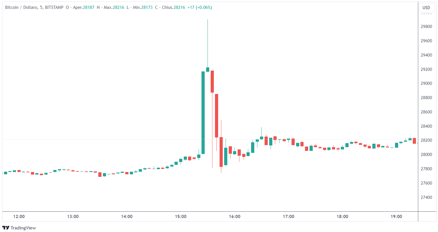438x232 pixels.
Task: Click the +17 (+0.06%) change value
Action: 200,7
